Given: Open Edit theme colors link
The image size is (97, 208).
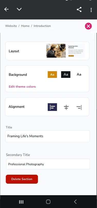Looking at the screenshot, I should (x=22, y=87).
